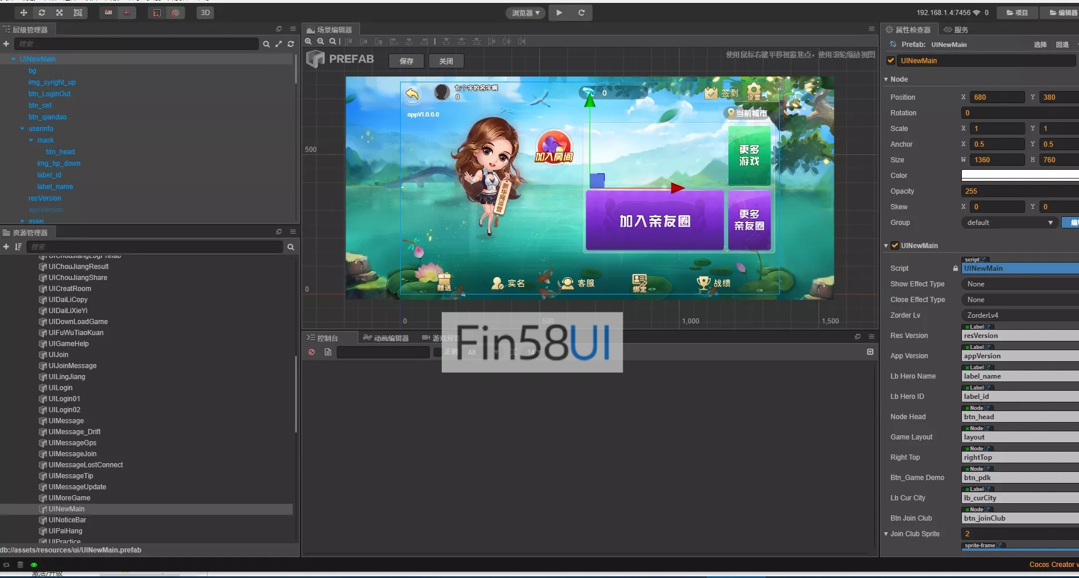1079x578 pixels.
Task: Switch to the 动画编辑器 tab
Action: [x=386, y=338]
